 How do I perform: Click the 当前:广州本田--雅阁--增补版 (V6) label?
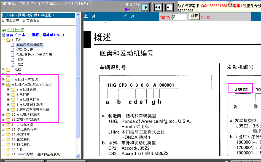pyautogui.click(x=35, y=35)
